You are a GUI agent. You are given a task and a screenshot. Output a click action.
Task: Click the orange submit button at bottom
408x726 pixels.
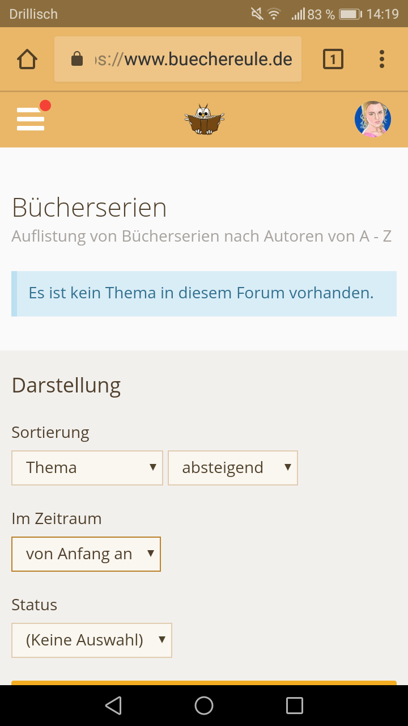[x=204, y=682]
